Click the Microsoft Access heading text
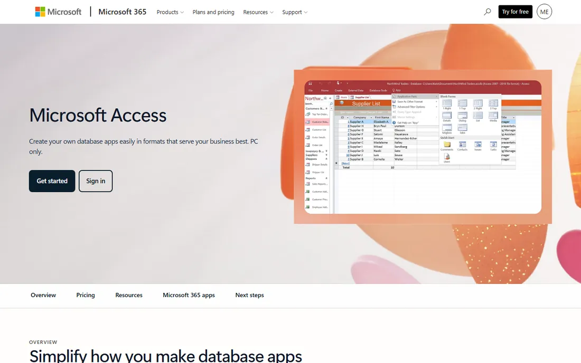The height and width of the screenshot is (363, 581). click(x=98, y=115)
